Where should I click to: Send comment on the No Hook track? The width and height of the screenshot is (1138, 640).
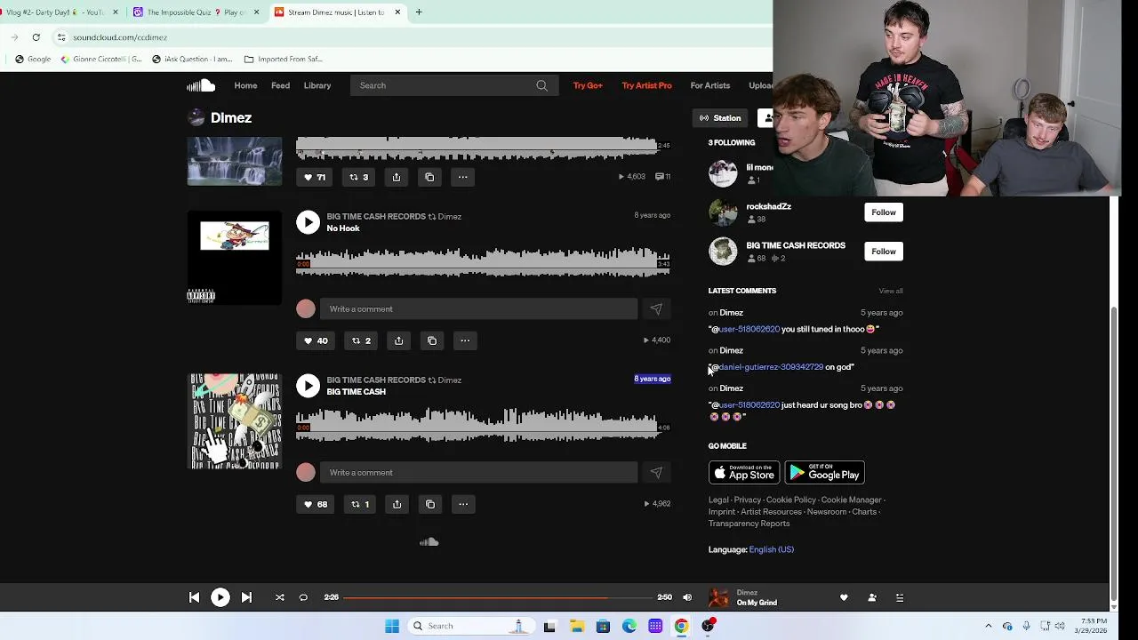[x=656, y=308]
